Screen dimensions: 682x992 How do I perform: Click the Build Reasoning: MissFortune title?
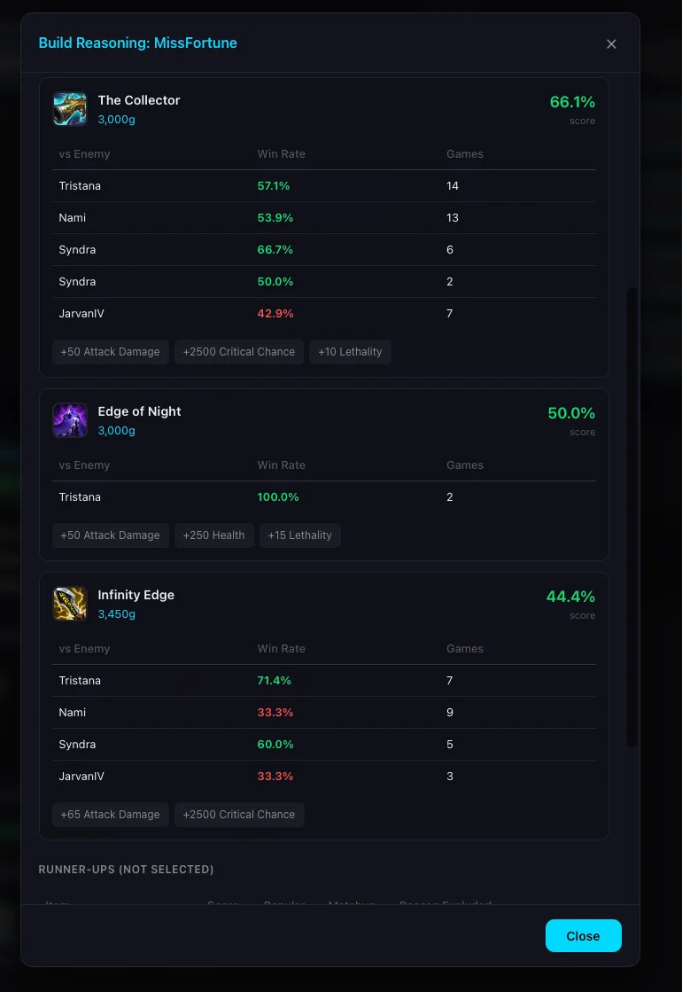(x=137, y=43)
